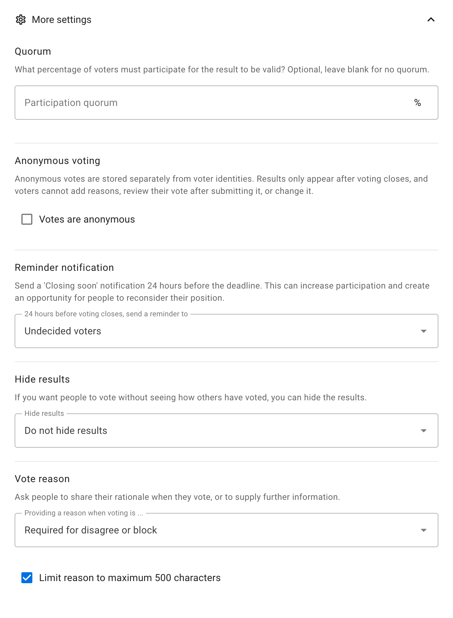Enable the Votes are anonymous checkbox
Screen dimensions: 453x618
(27, 219)
